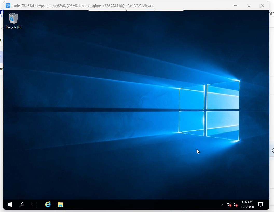This screenshot has height=212, width=274.
Task: Click the RealVNC Viewer title bar icon
Action: 8,6
